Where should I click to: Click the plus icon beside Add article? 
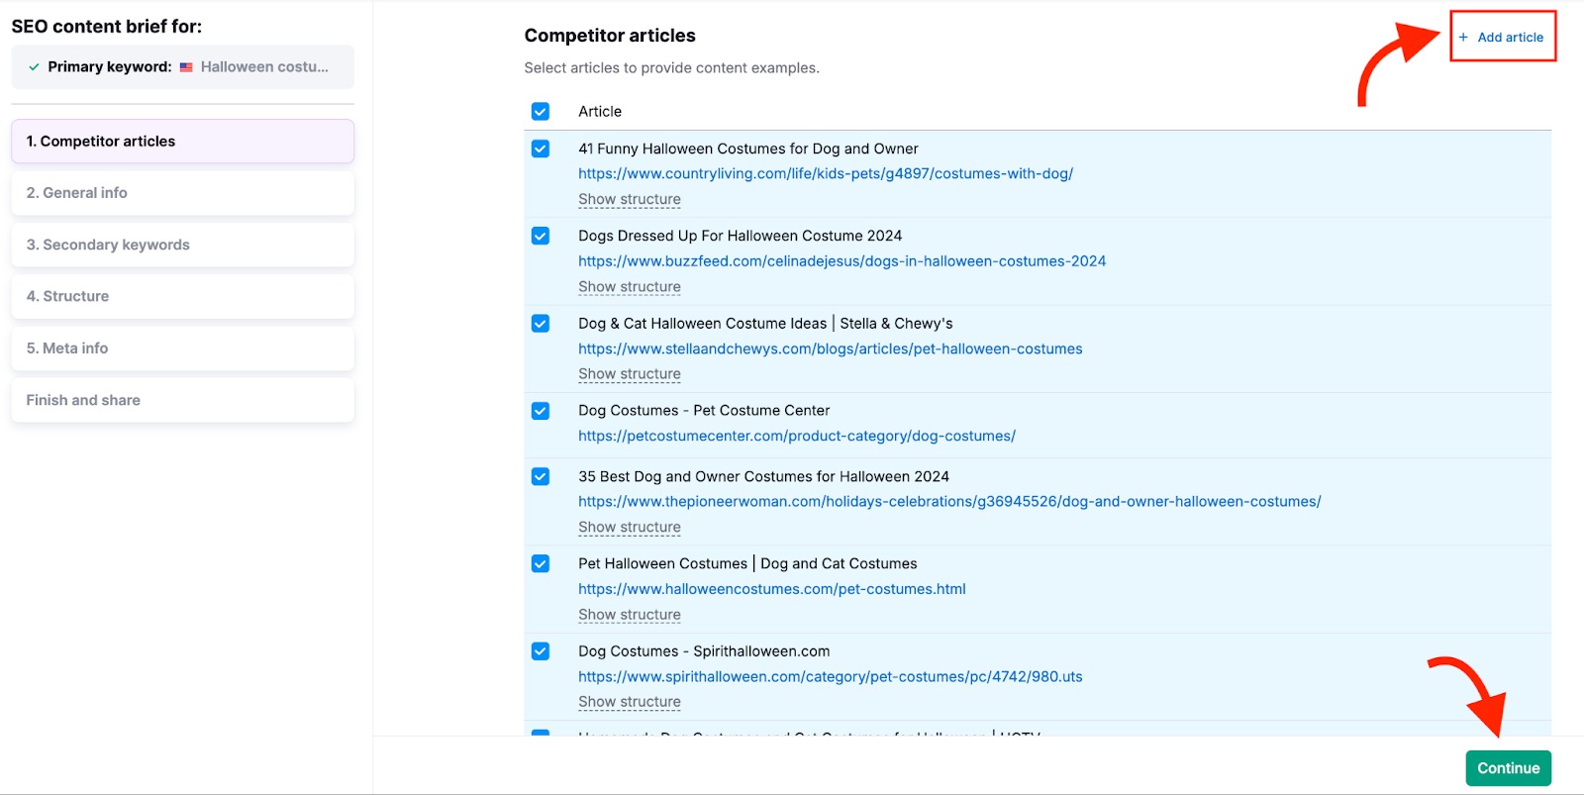coord(1463,38)
